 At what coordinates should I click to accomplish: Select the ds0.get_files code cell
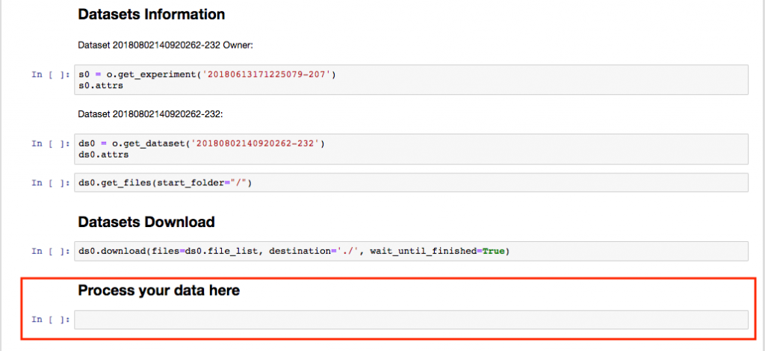[411, 183]
